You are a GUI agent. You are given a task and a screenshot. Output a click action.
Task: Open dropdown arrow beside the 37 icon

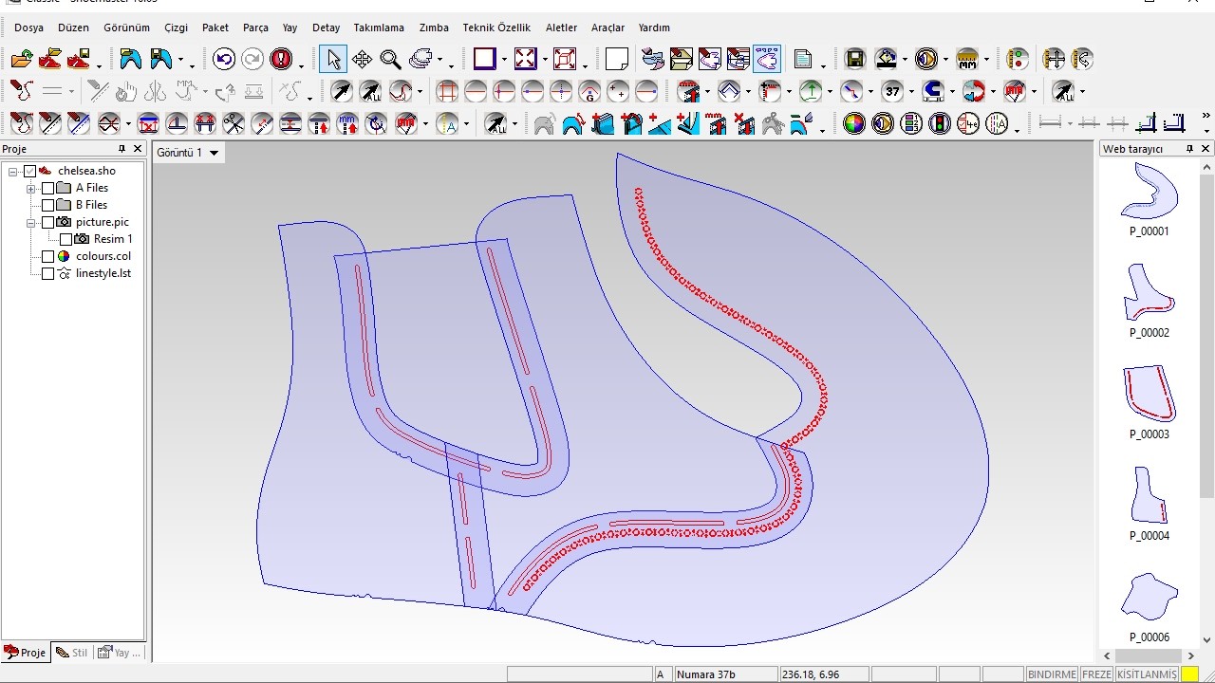(911, 92)
